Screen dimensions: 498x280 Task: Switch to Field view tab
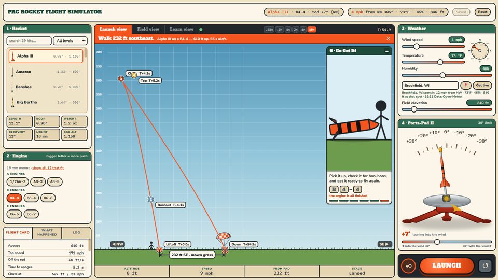tap(148, 29)
